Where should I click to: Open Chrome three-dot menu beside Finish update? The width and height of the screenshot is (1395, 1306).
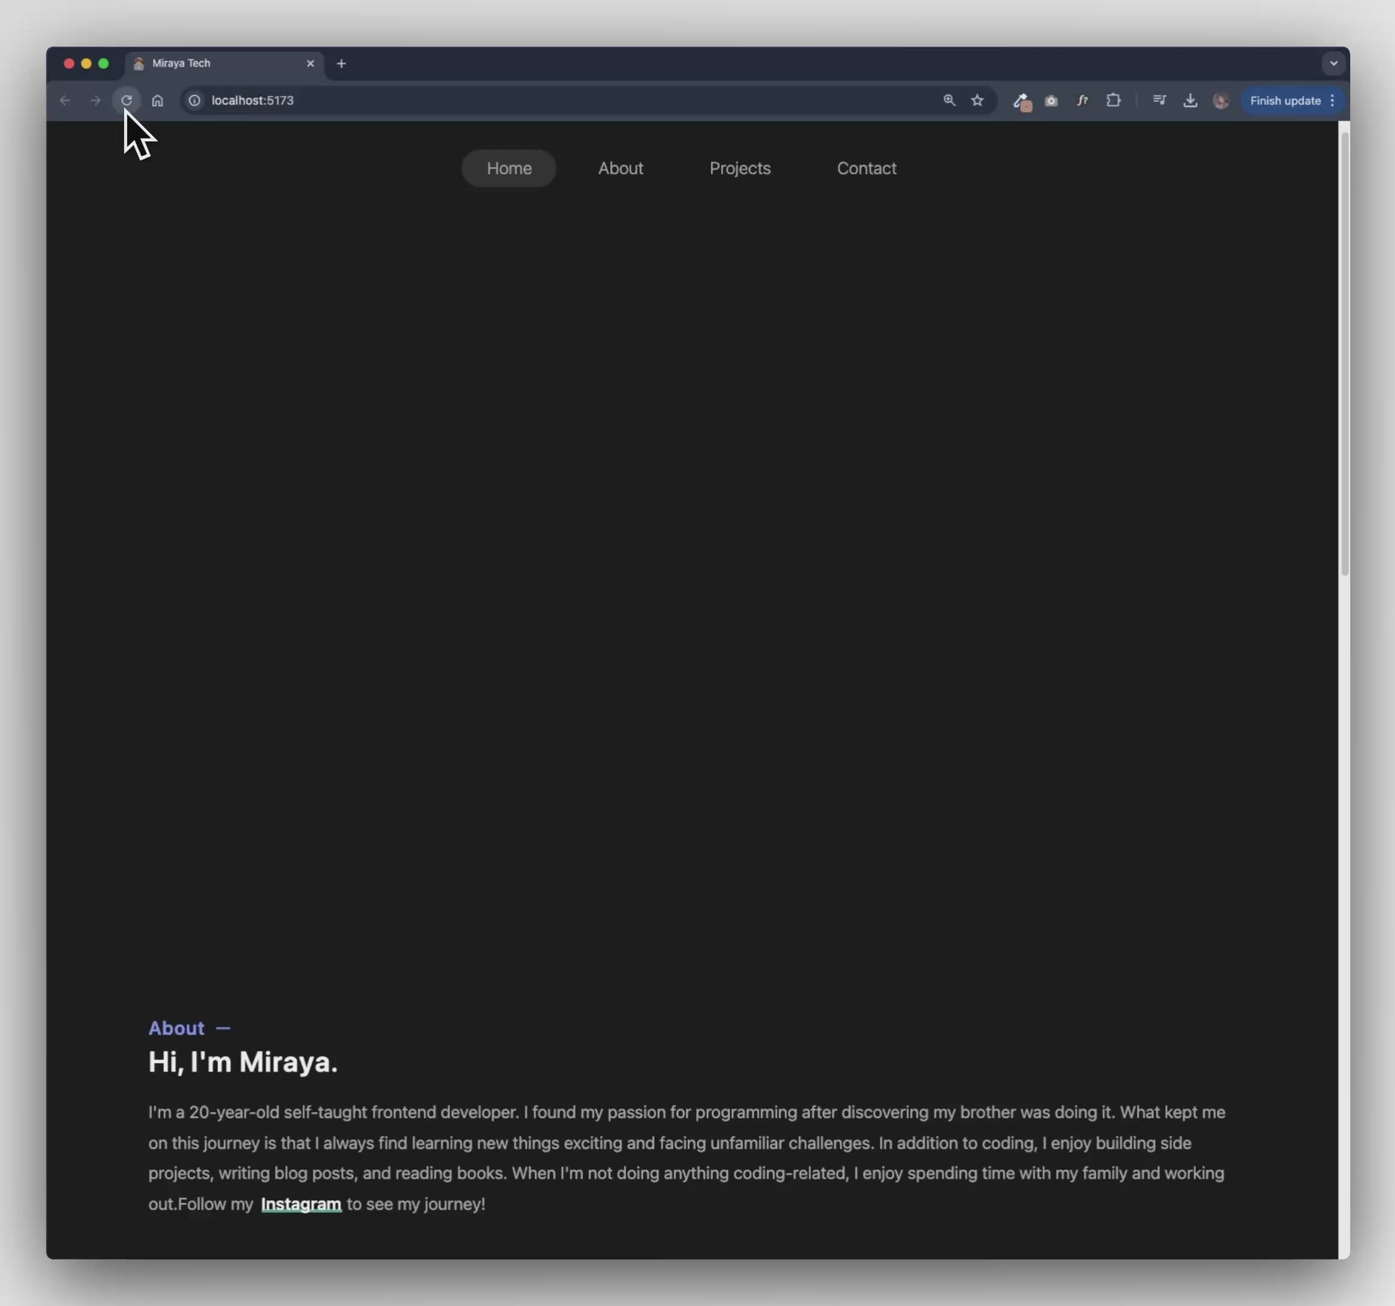pyautogui.click(x=1332, y=100)
